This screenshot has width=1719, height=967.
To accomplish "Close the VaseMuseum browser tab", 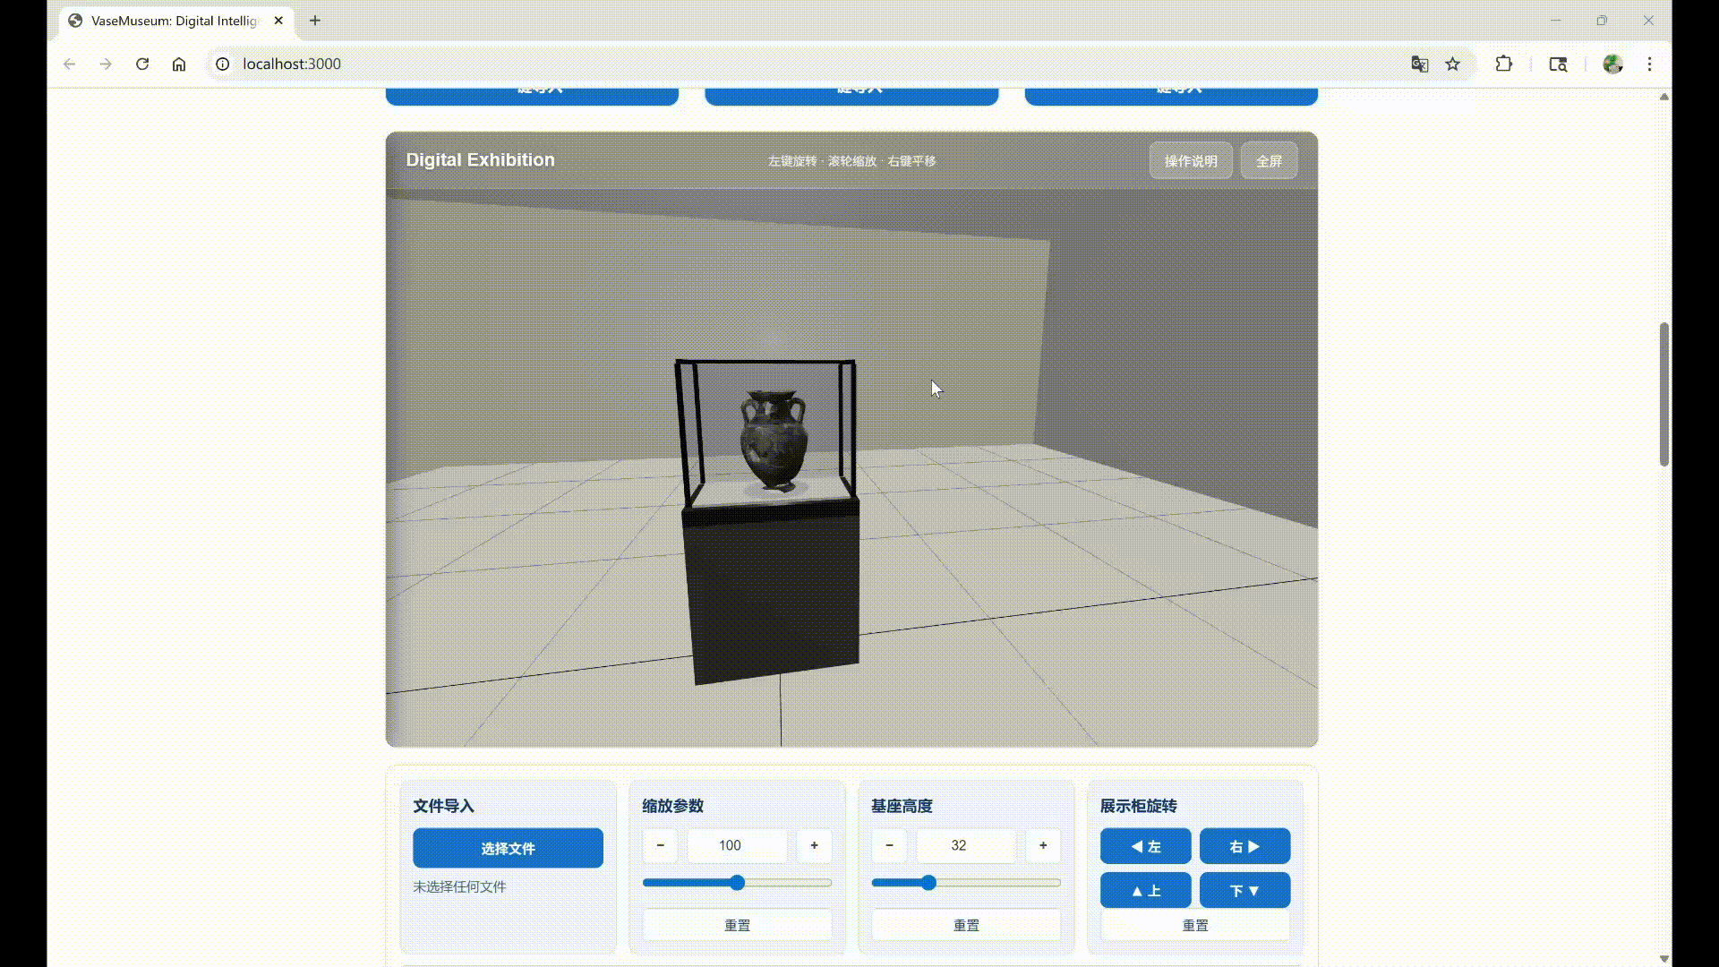I will (278, 21).
